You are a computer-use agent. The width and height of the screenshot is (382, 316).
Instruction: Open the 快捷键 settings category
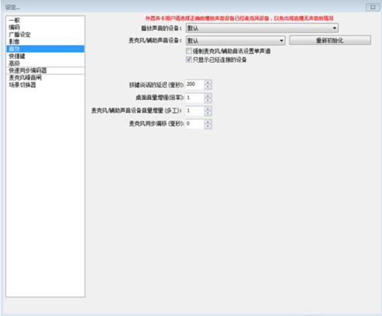coord(45,56)
